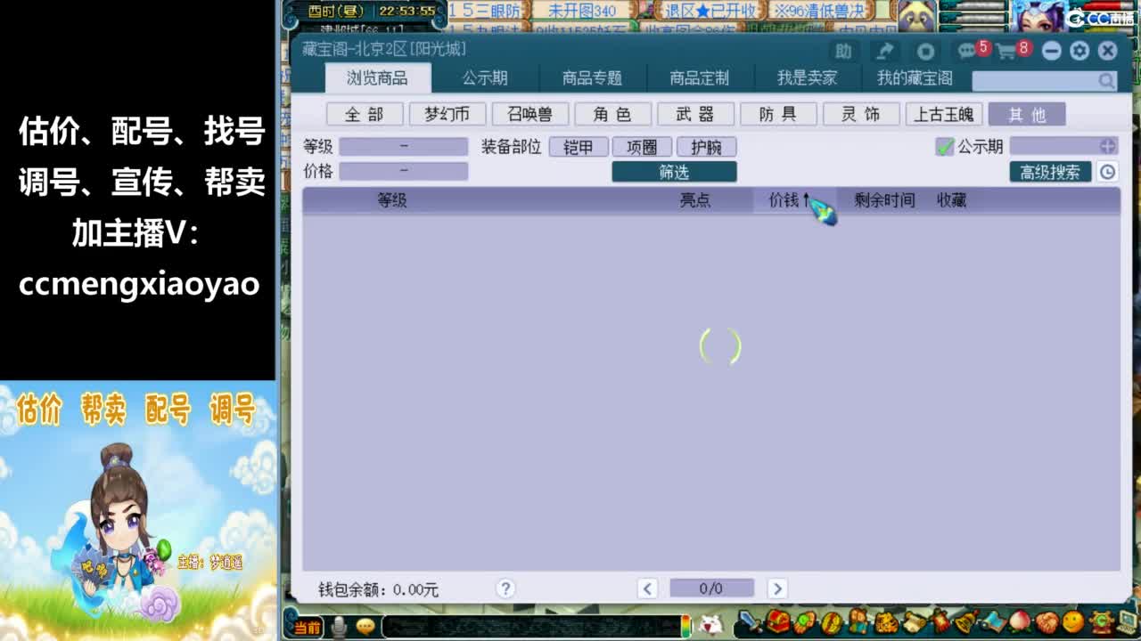This screenshot has height=641, width=1141.
Task: Open the gear settings icon in 藏宝阁 window
Action: point(1079,51)
